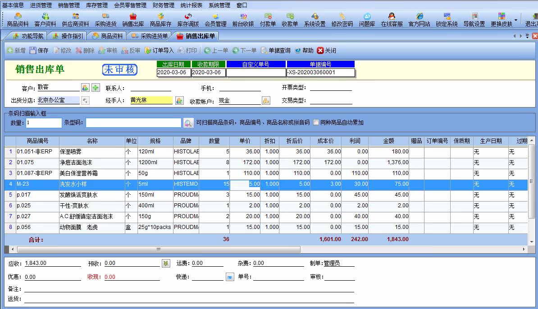Open 会员管理 toolbar icon
The height and width of the screenshot is (309, 538).
(215, 20)
